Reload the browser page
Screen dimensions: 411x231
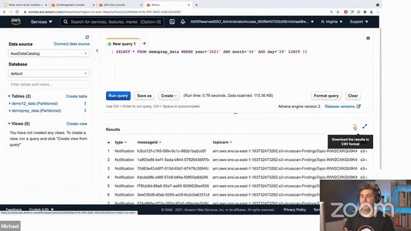click(17, 12)
